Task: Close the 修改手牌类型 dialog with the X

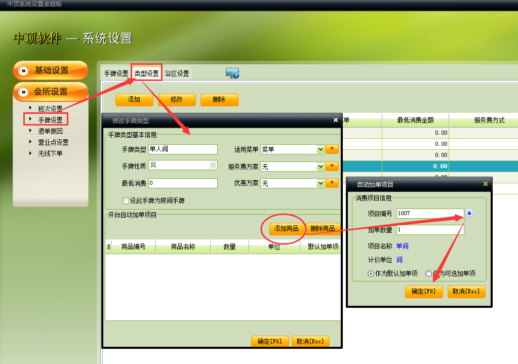Action: coord(335,120)
